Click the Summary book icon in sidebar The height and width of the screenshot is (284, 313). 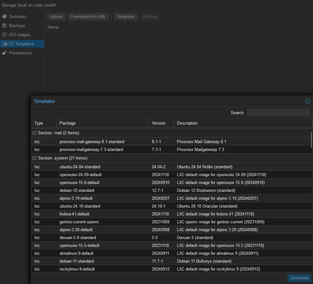click(4, 16)
